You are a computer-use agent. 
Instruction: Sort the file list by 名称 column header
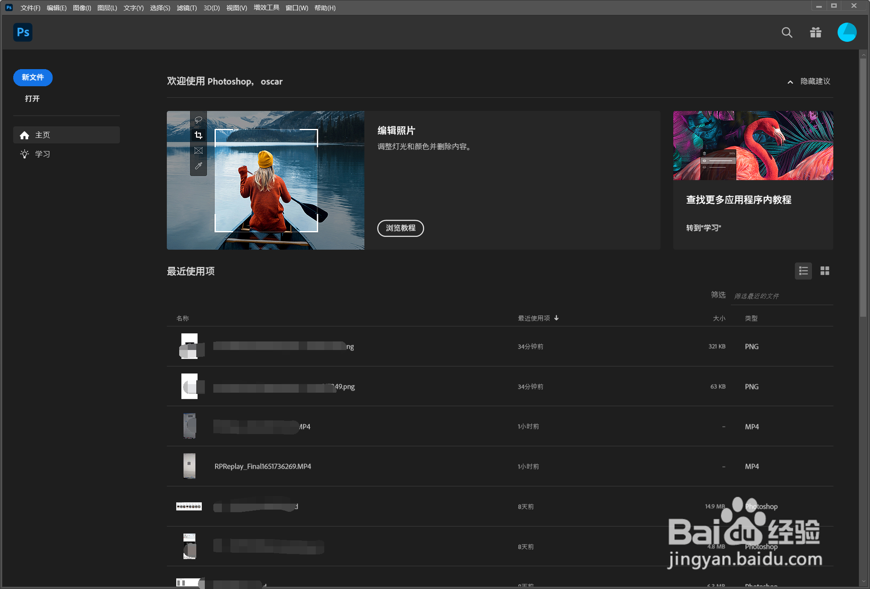[183, 318]
